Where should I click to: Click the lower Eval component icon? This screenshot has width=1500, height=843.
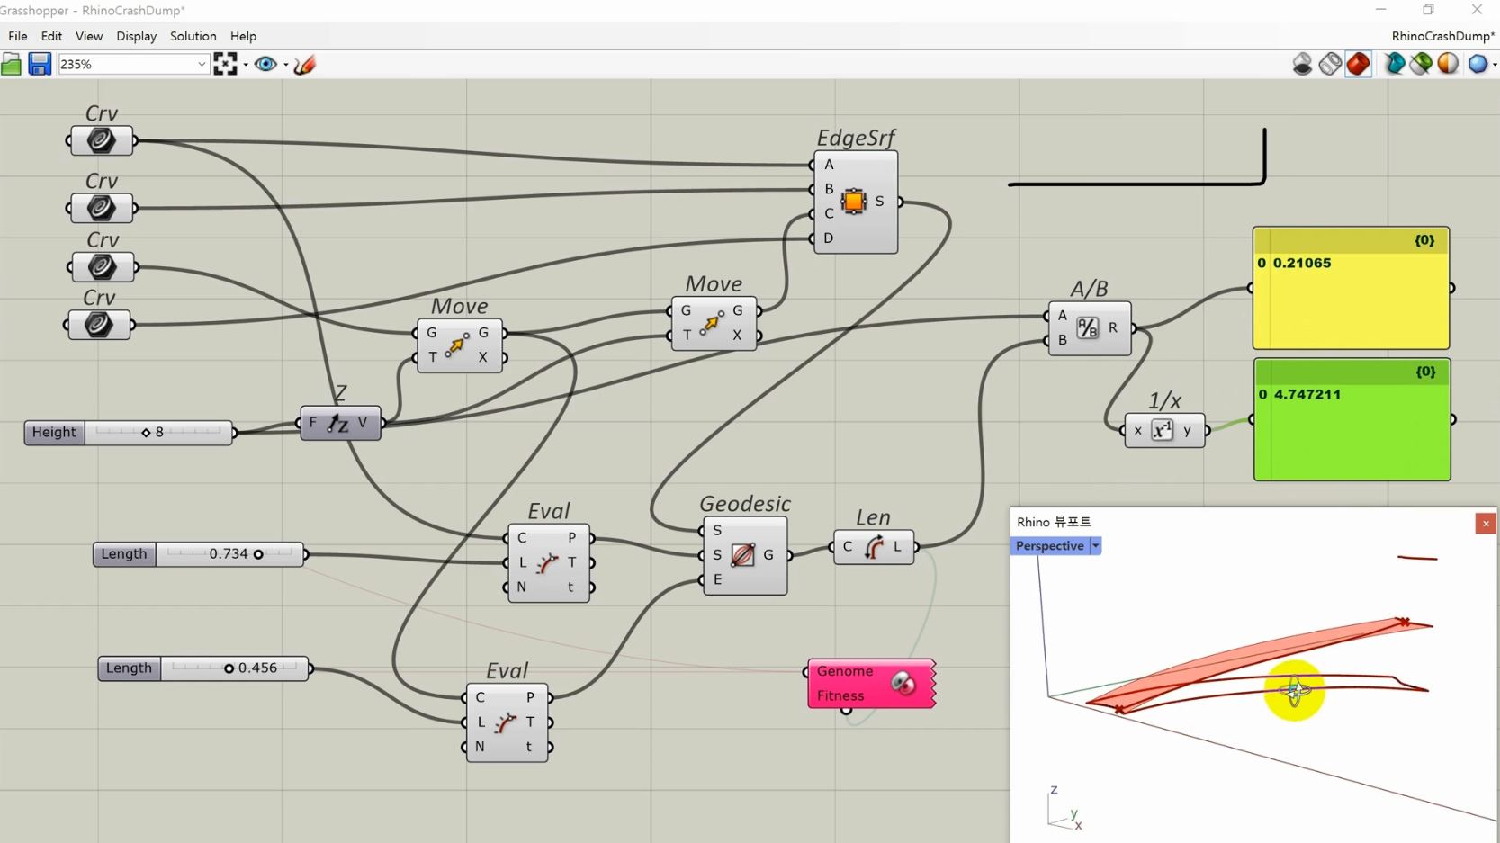[x=506, y=722]
